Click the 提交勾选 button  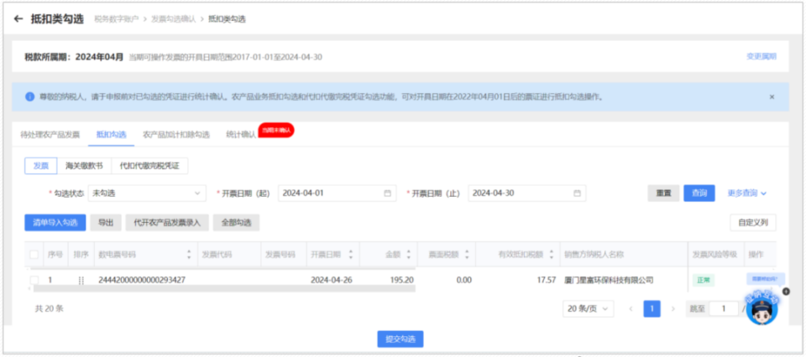(x=400, y=339)
